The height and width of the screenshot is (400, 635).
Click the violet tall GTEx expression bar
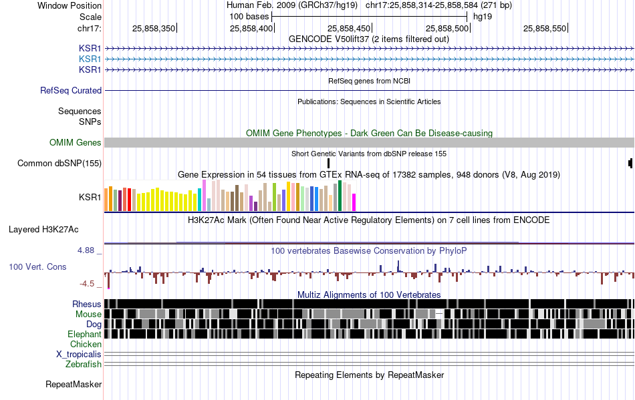point(204,196)
